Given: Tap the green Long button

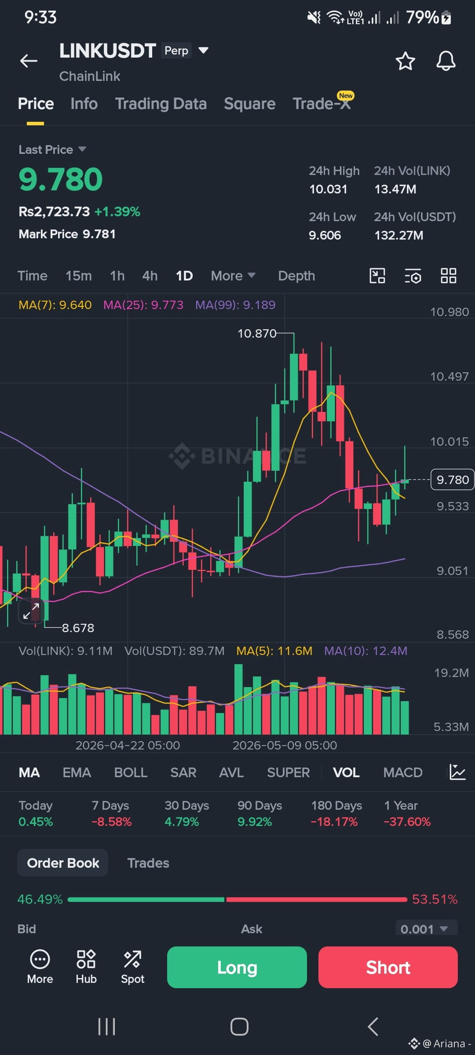Looking at the screenshot, I should point(237,967).
